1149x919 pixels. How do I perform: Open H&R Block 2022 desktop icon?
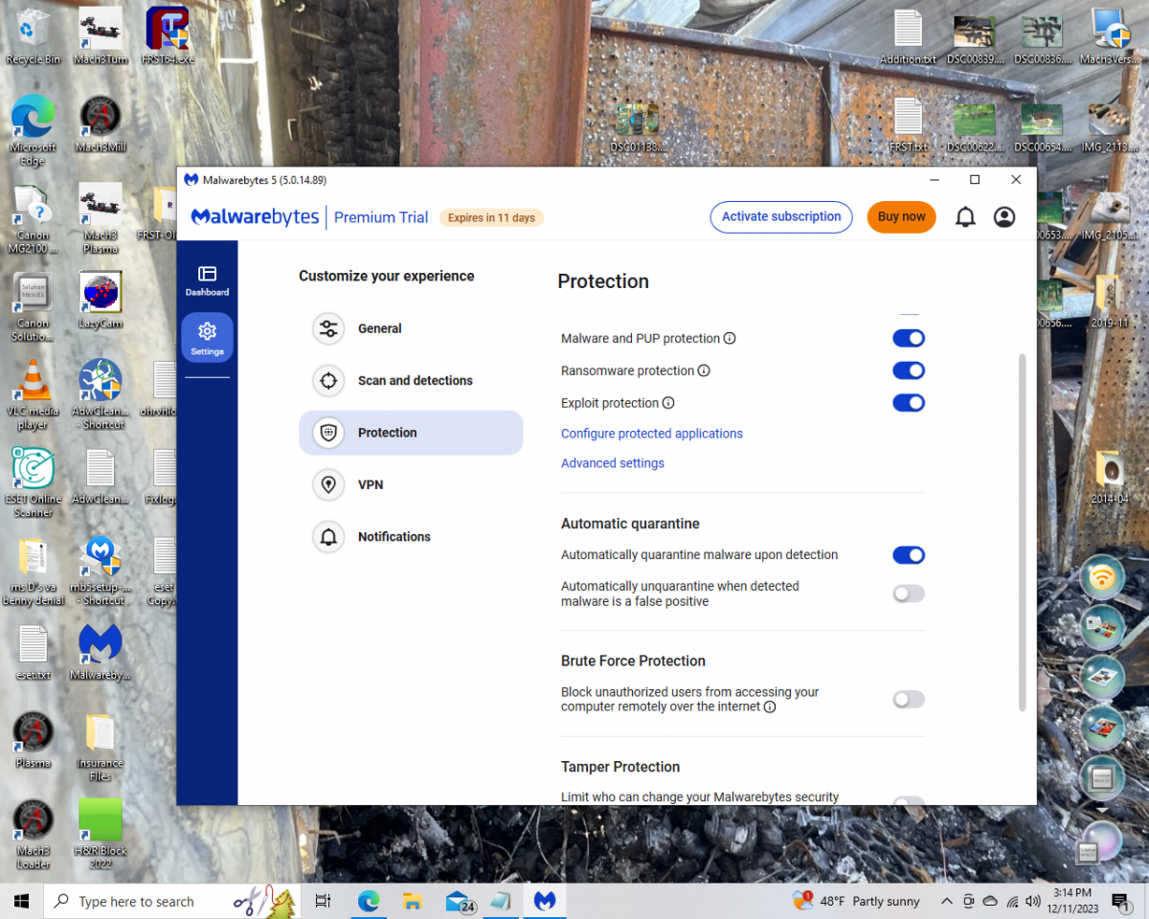(x=101, y=834)
